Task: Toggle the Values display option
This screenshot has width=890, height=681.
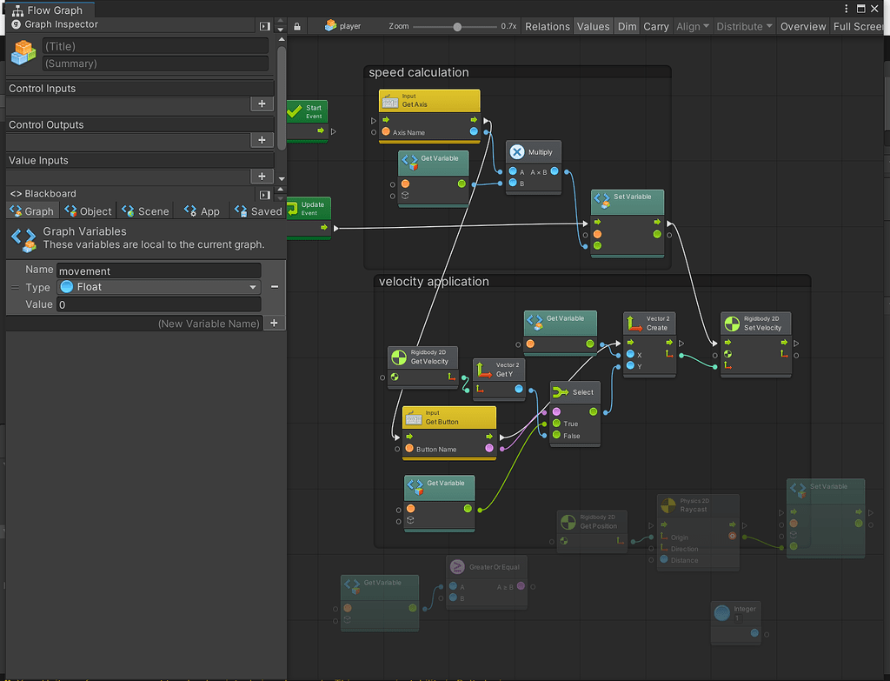Action: click(593, 27)
